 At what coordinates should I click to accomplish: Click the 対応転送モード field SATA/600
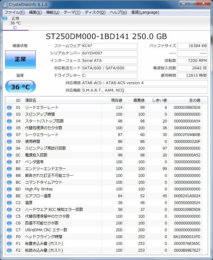point(110,68)
